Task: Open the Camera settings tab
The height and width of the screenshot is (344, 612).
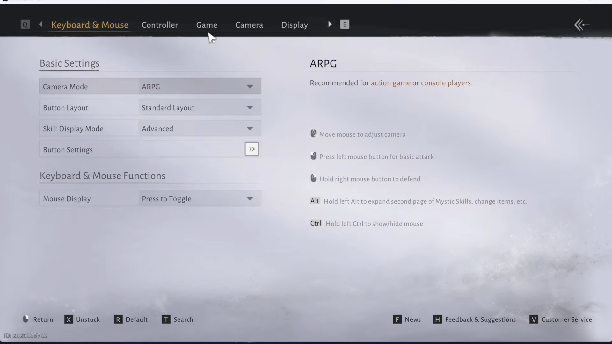Action: [249, 25]
